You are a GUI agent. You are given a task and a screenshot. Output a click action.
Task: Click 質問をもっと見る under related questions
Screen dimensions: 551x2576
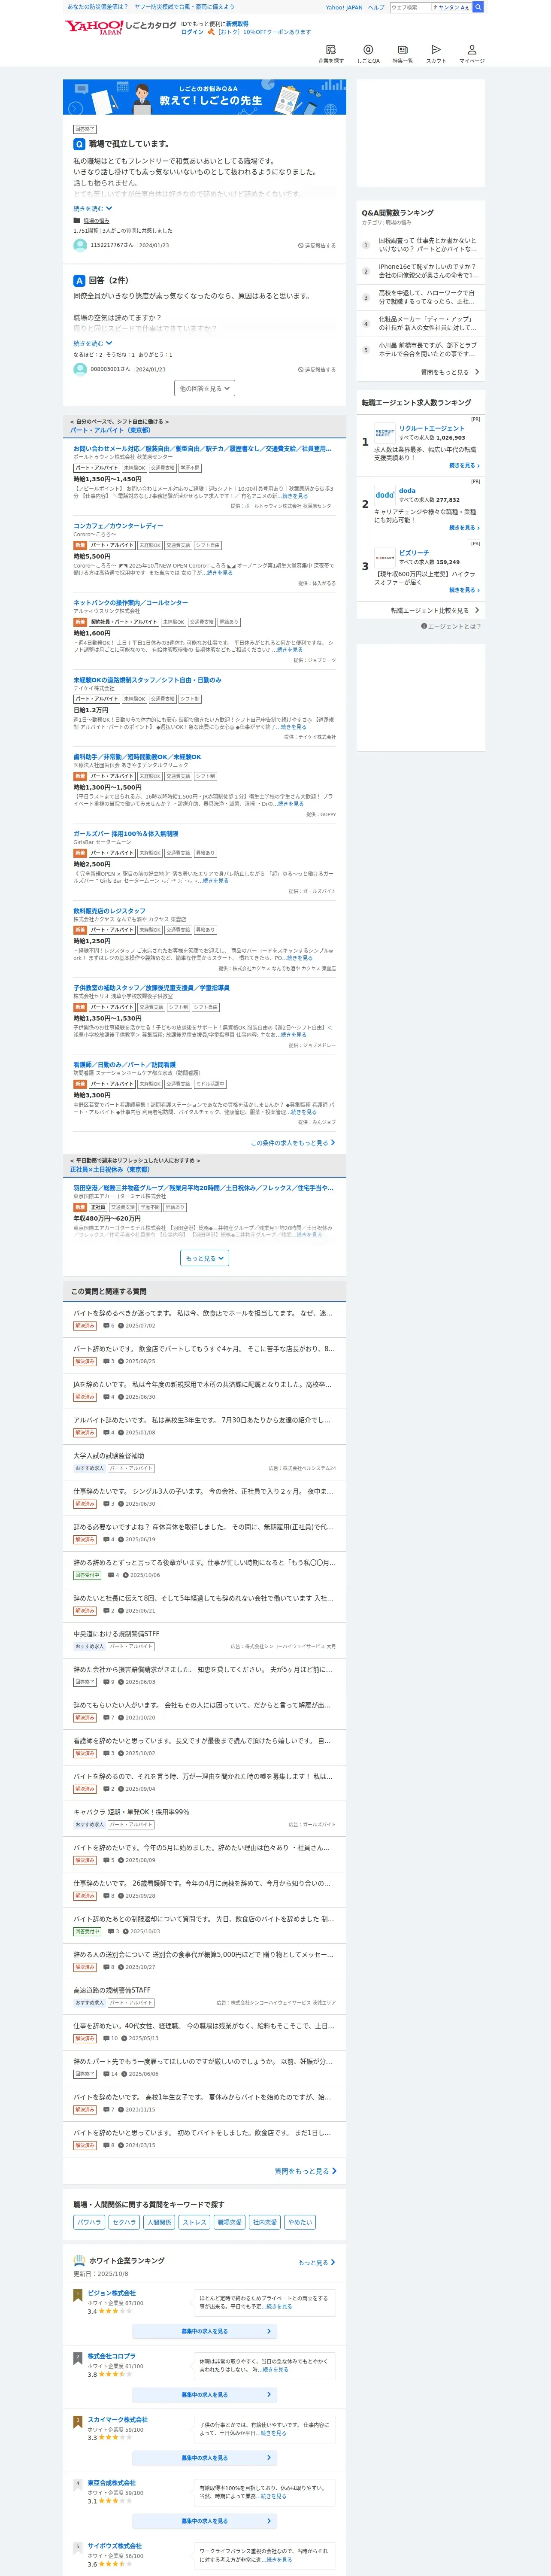coord(306,2171)
